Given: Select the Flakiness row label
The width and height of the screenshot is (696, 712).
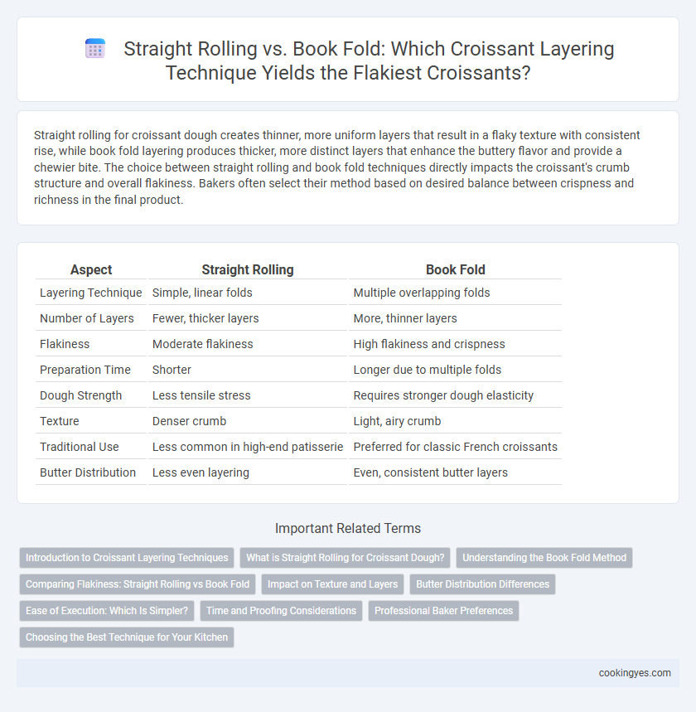Looking at the screenshot, I should pyautogui.click(x=65, y=344).
